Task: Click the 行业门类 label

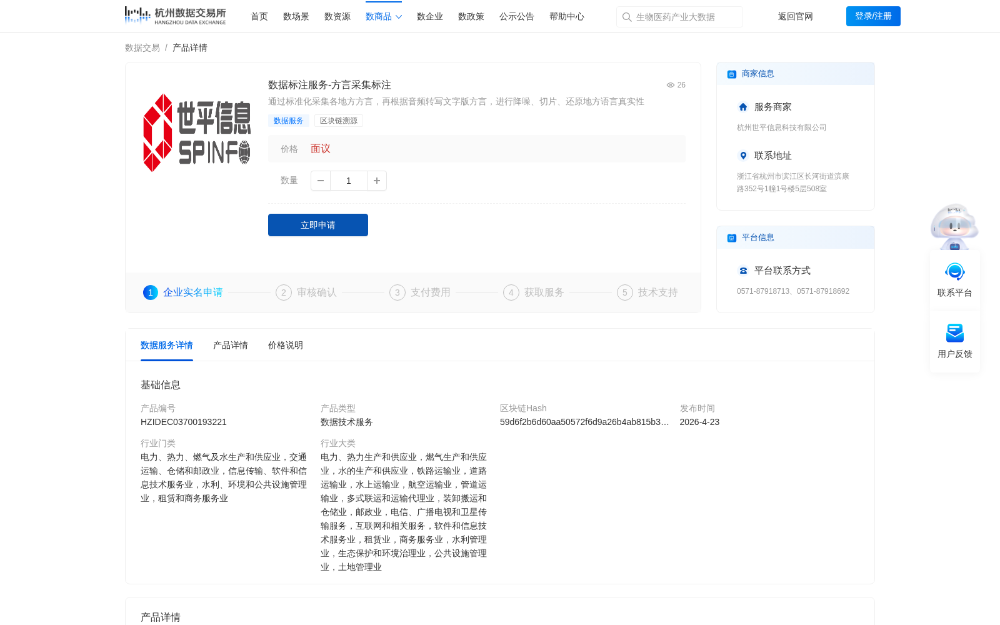Action: click(158, 443)
